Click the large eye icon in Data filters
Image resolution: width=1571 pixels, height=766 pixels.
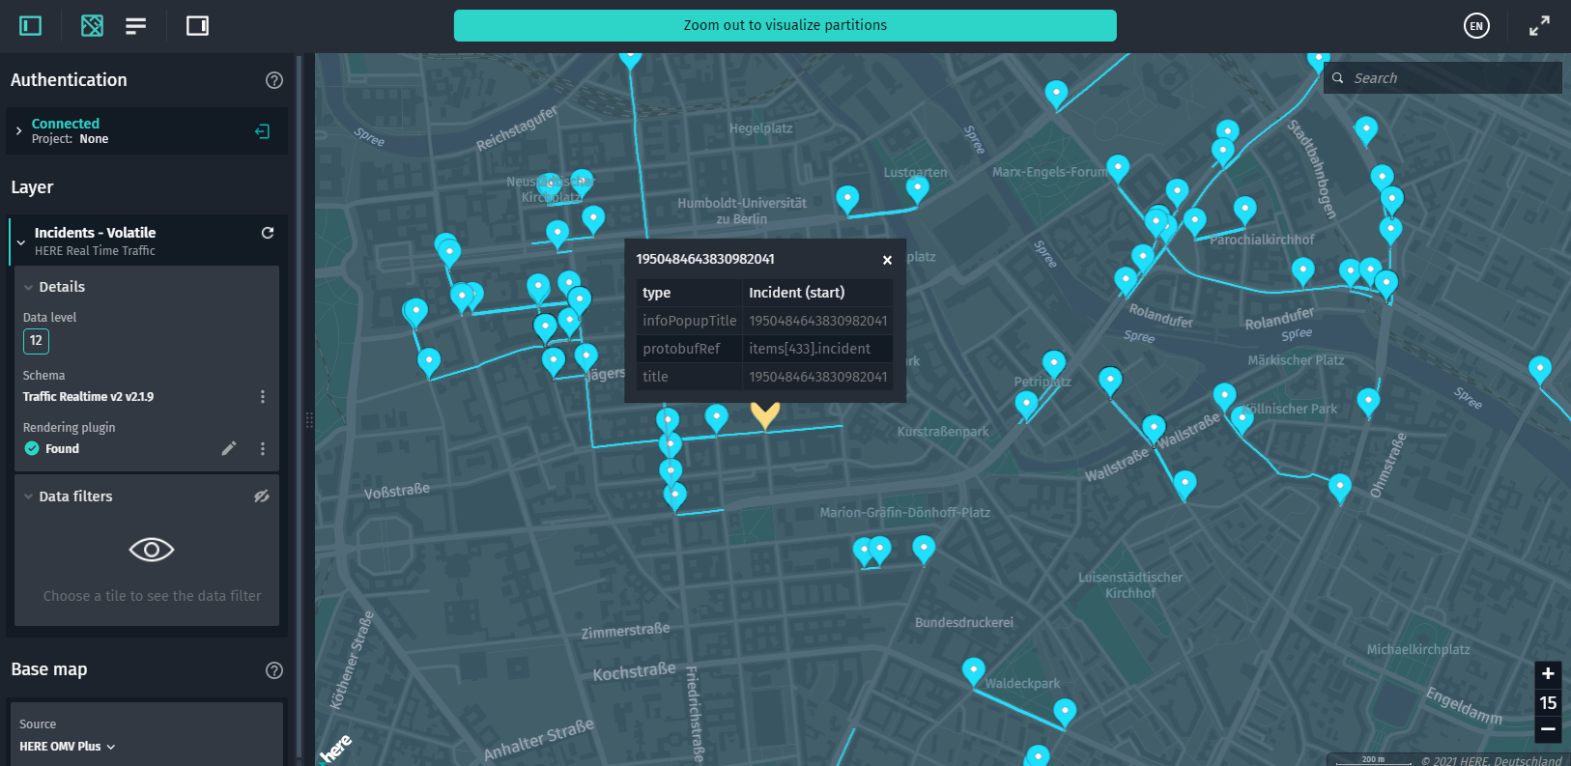coord(152,550)
